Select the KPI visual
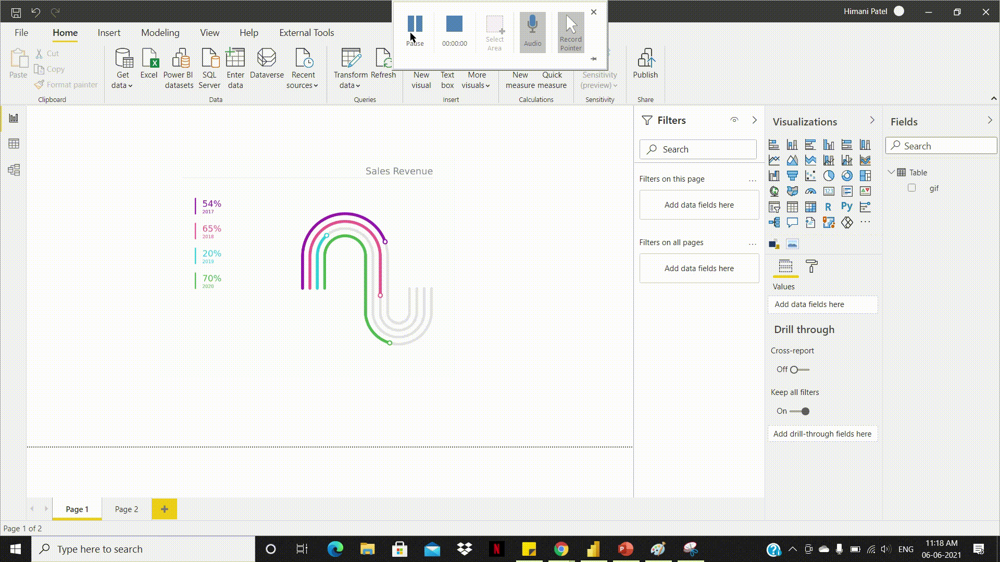 tap(865, 191)
